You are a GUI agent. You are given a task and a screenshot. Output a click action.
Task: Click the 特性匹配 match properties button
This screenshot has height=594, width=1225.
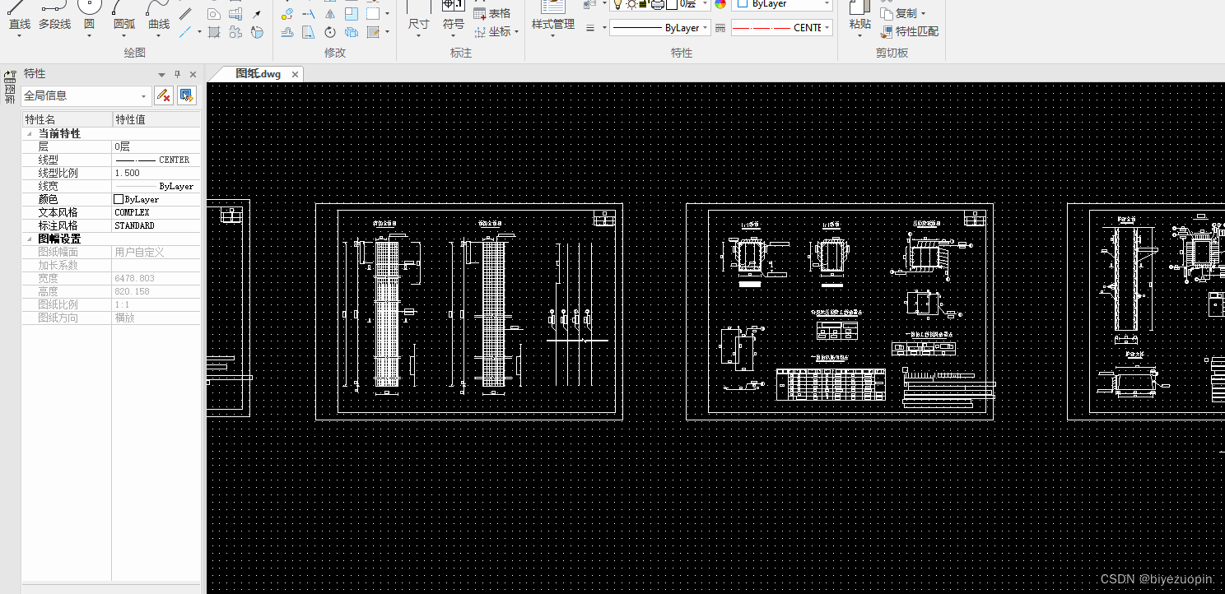[x=910, y=32]
